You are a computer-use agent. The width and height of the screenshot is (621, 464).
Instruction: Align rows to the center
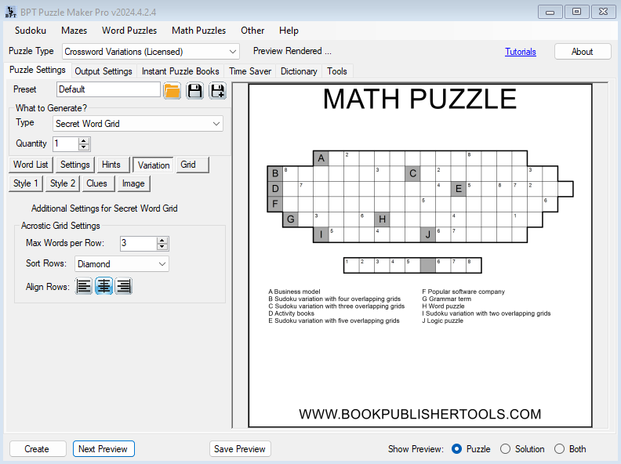(103, 286)
